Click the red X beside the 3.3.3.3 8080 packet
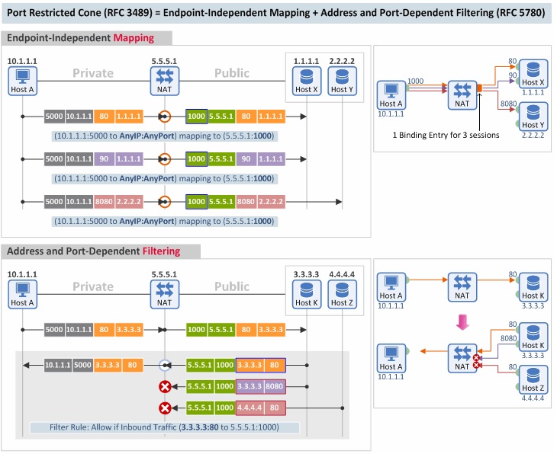This screenshot has height=454, width=557. pos(163,386)
